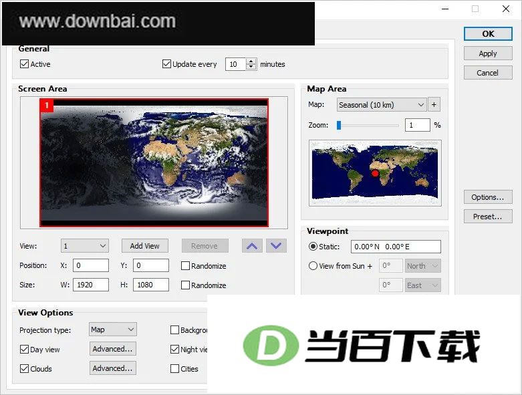Screen dimensions: 522x395
Task: Open the Preset dialog
Action: (488, 217)
